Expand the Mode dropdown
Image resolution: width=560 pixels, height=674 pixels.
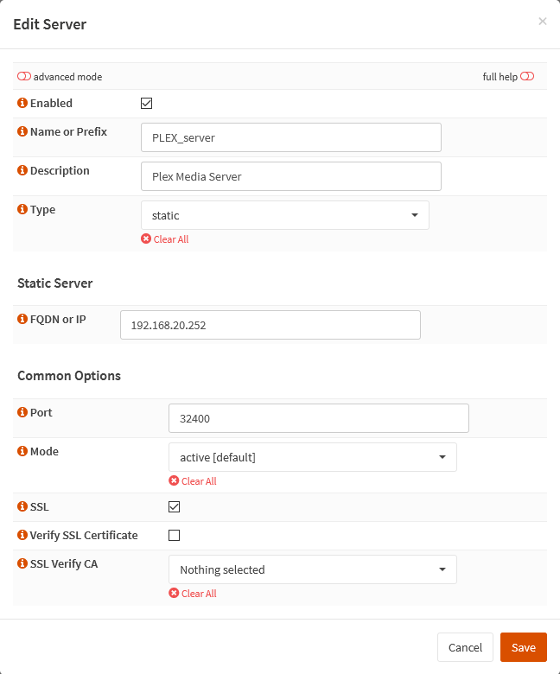pyautogui.click(x=312, y=457)
